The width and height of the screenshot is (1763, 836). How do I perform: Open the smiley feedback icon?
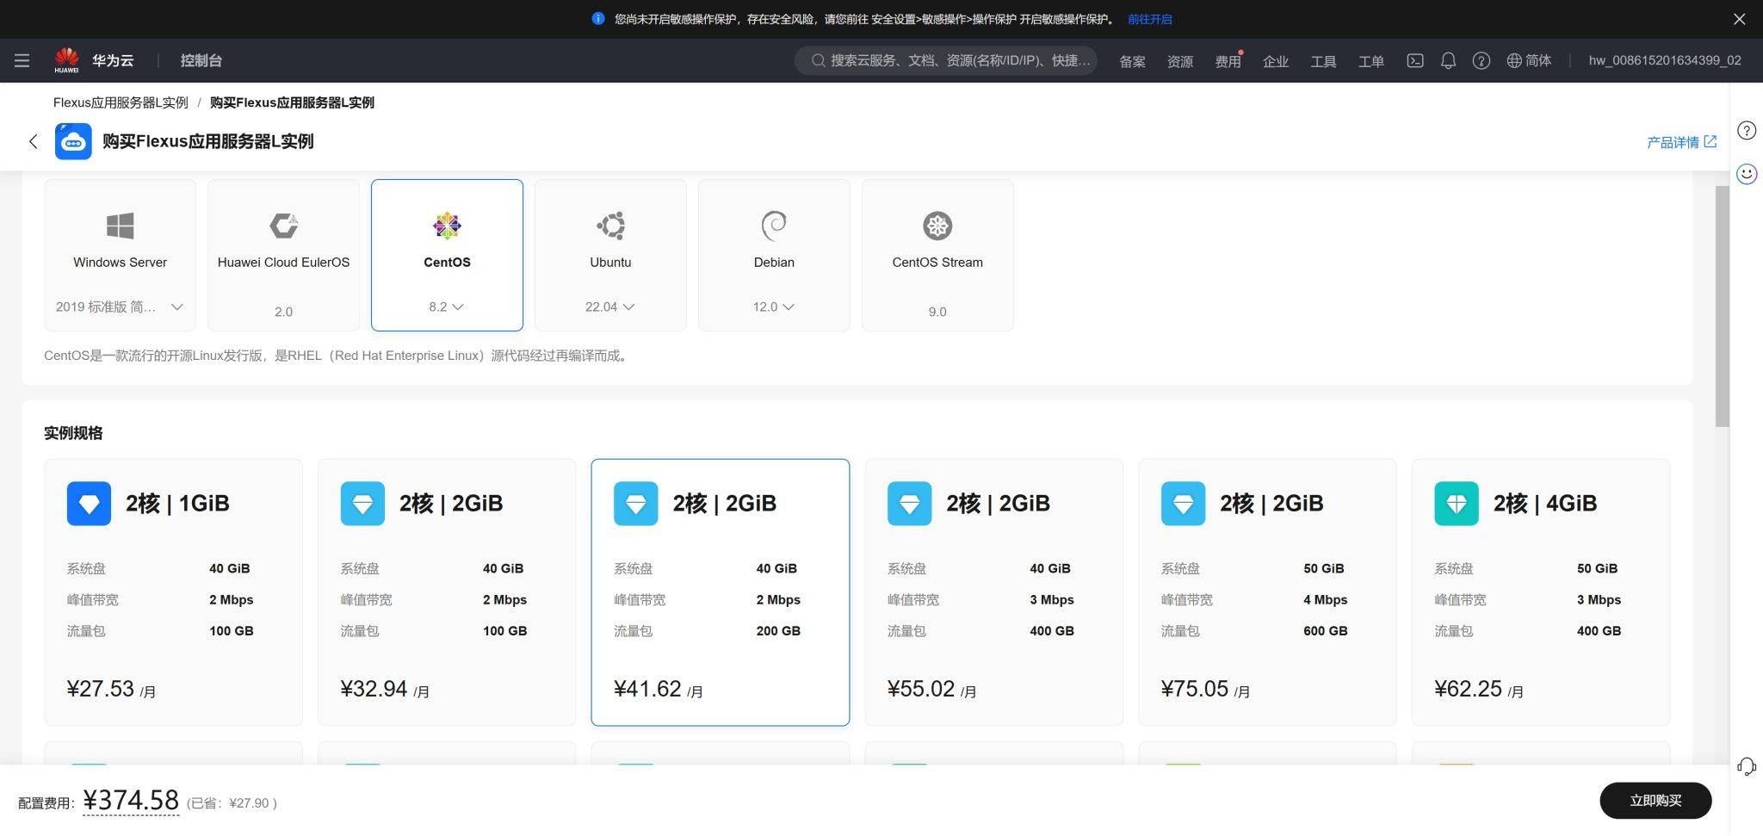pos(1746,174)
